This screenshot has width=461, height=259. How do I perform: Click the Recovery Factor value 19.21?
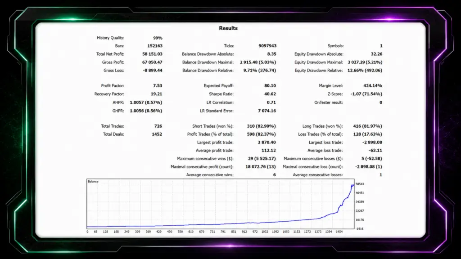(x=156, y=94)
